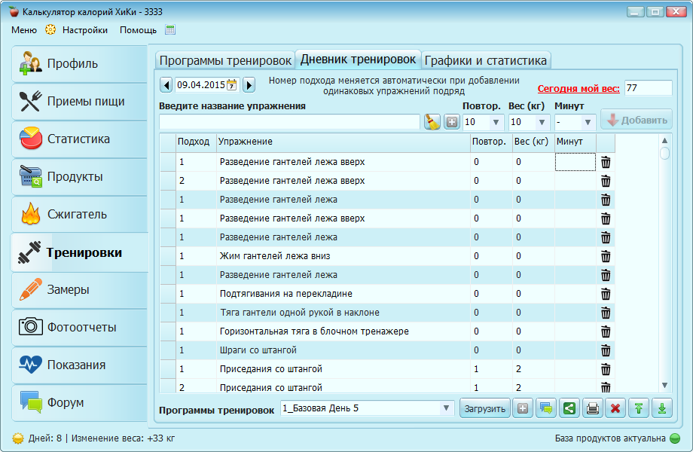Screen dimensions: 693x452
Task: Click the broom icon to clear exercise name
Action: click(432, 121)
